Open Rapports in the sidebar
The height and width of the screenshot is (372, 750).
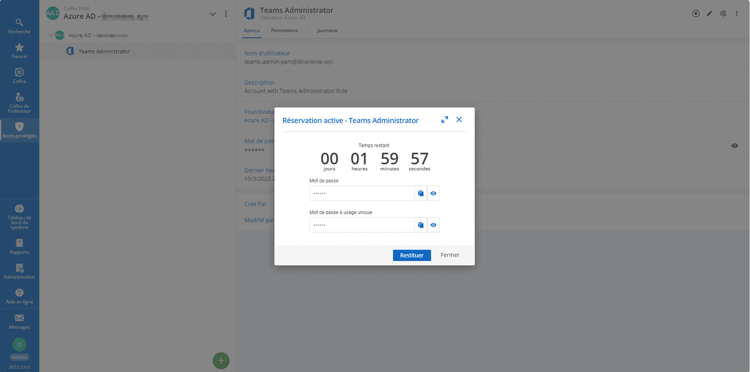click(19, 246)
